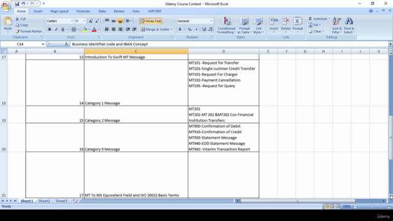The image size is (393, 221).
Task: Increase cell indent
Action: click(x=134, y=29)
